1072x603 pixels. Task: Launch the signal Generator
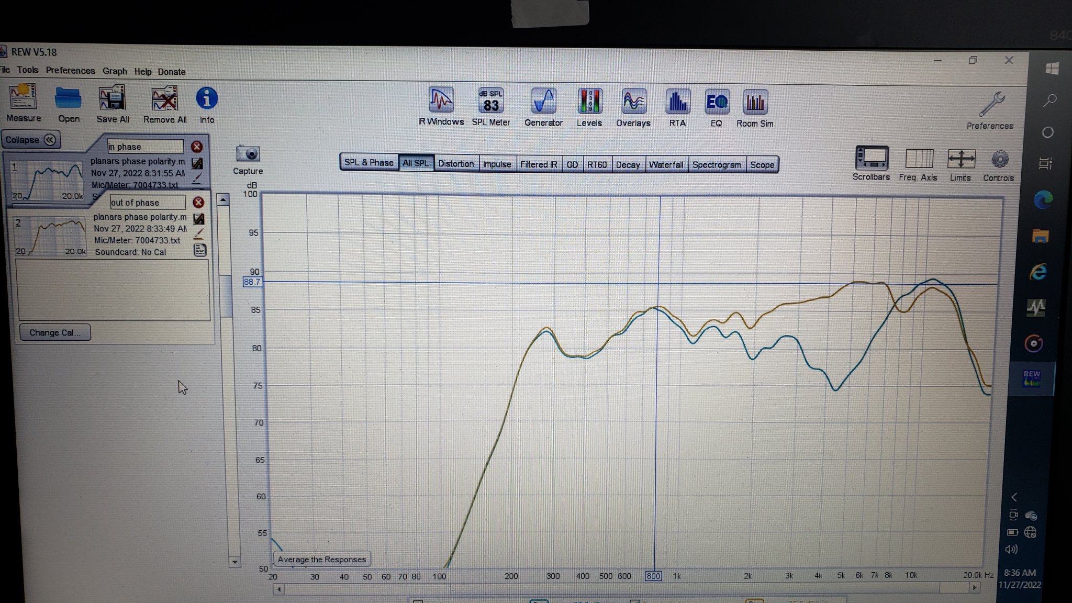(x=543, y=107)
